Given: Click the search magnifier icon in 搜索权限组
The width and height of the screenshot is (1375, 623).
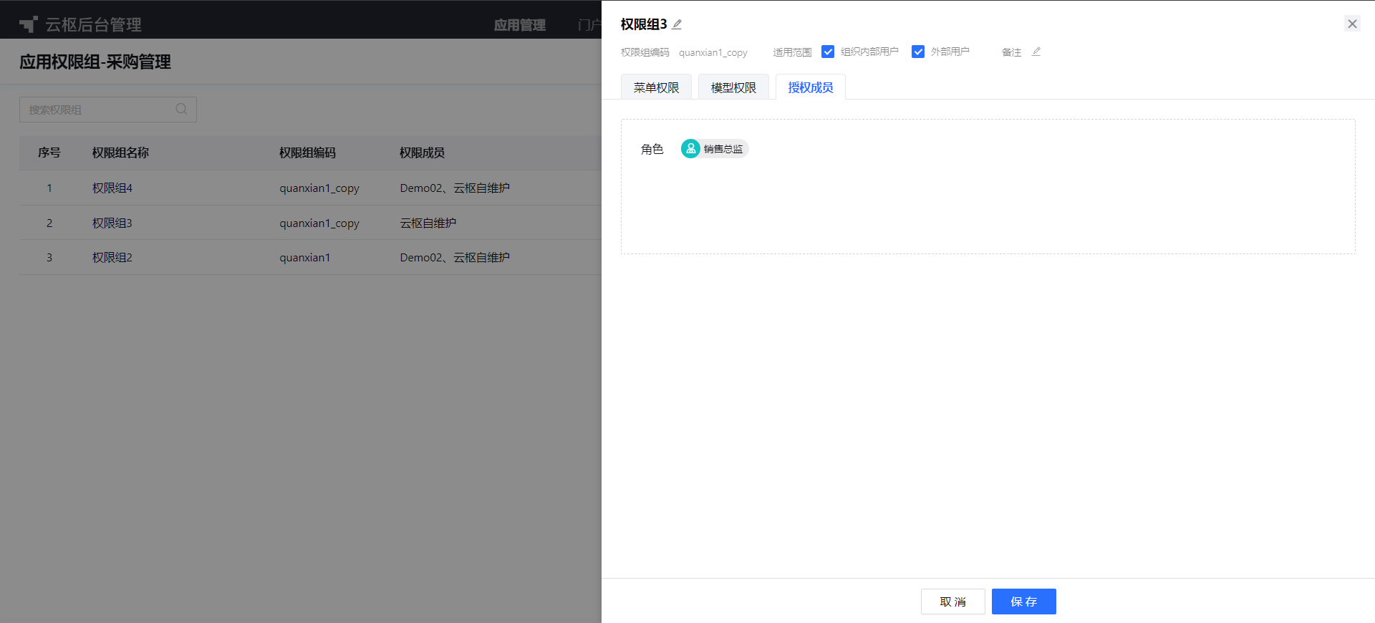Looking at the screenshot, I should [181, 109].
